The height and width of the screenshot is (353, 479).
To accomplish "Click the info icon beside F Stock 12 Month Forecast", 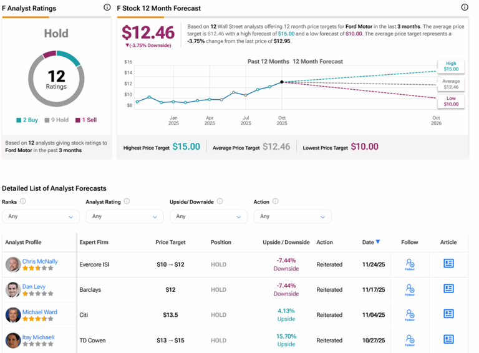I will pos(464,7).
